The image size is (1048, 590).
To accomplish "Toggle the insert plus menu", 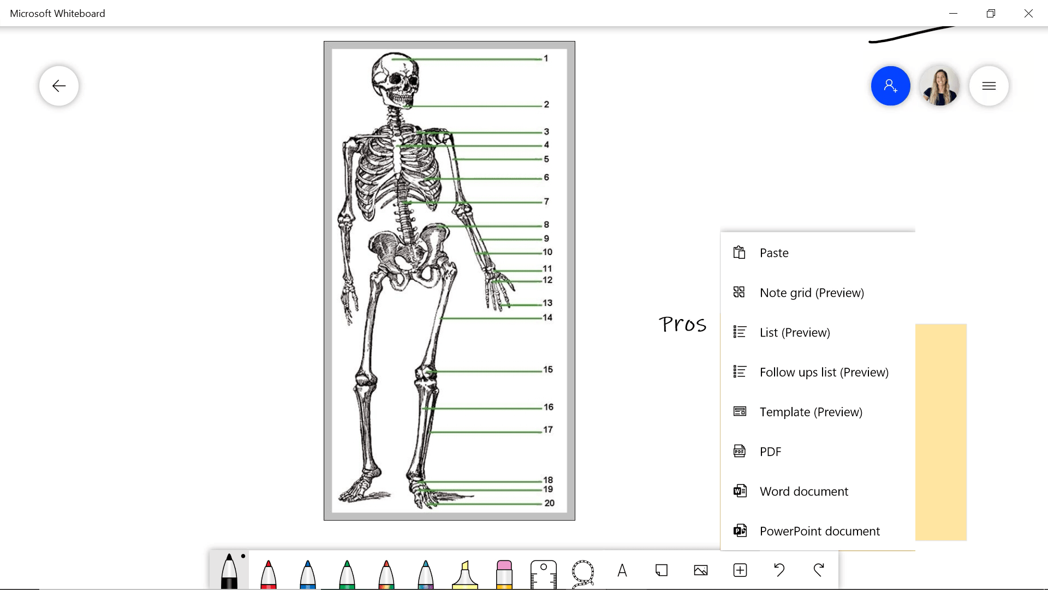I will [x=740, y=570].
